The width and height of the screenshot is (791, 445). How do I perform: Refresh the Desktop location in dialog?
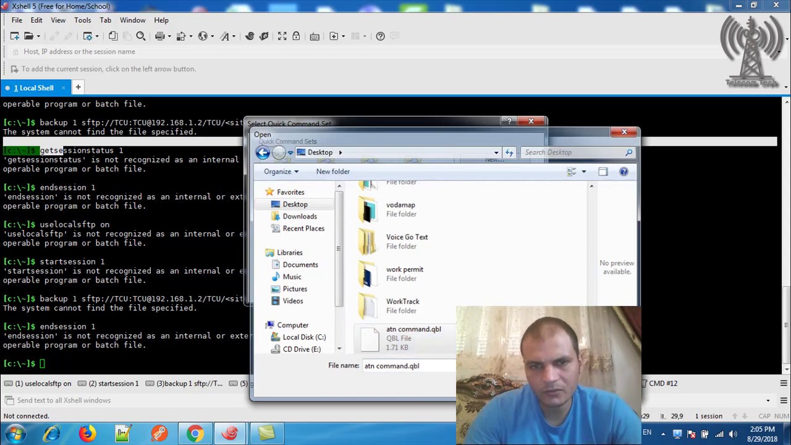click(509, 152)
